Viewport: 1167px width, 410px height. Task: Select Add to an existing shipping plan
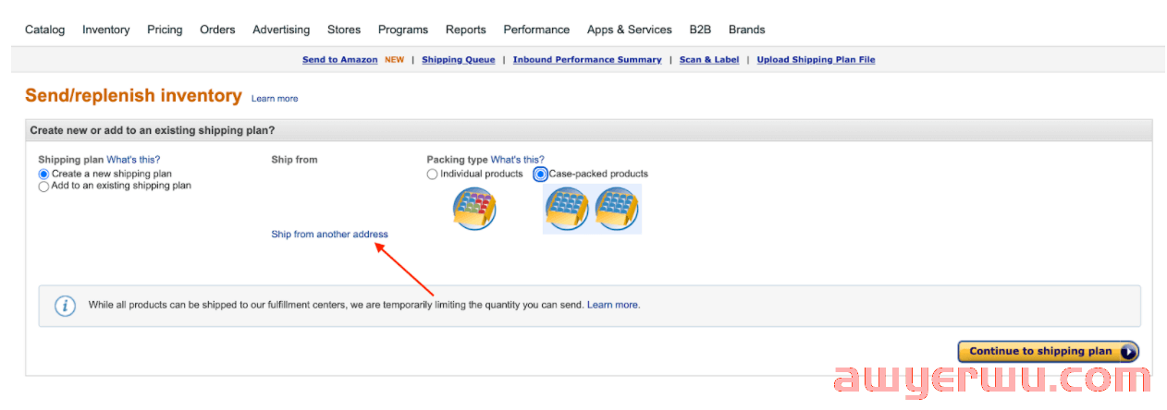pyautogui.click(x=43, y=186)
